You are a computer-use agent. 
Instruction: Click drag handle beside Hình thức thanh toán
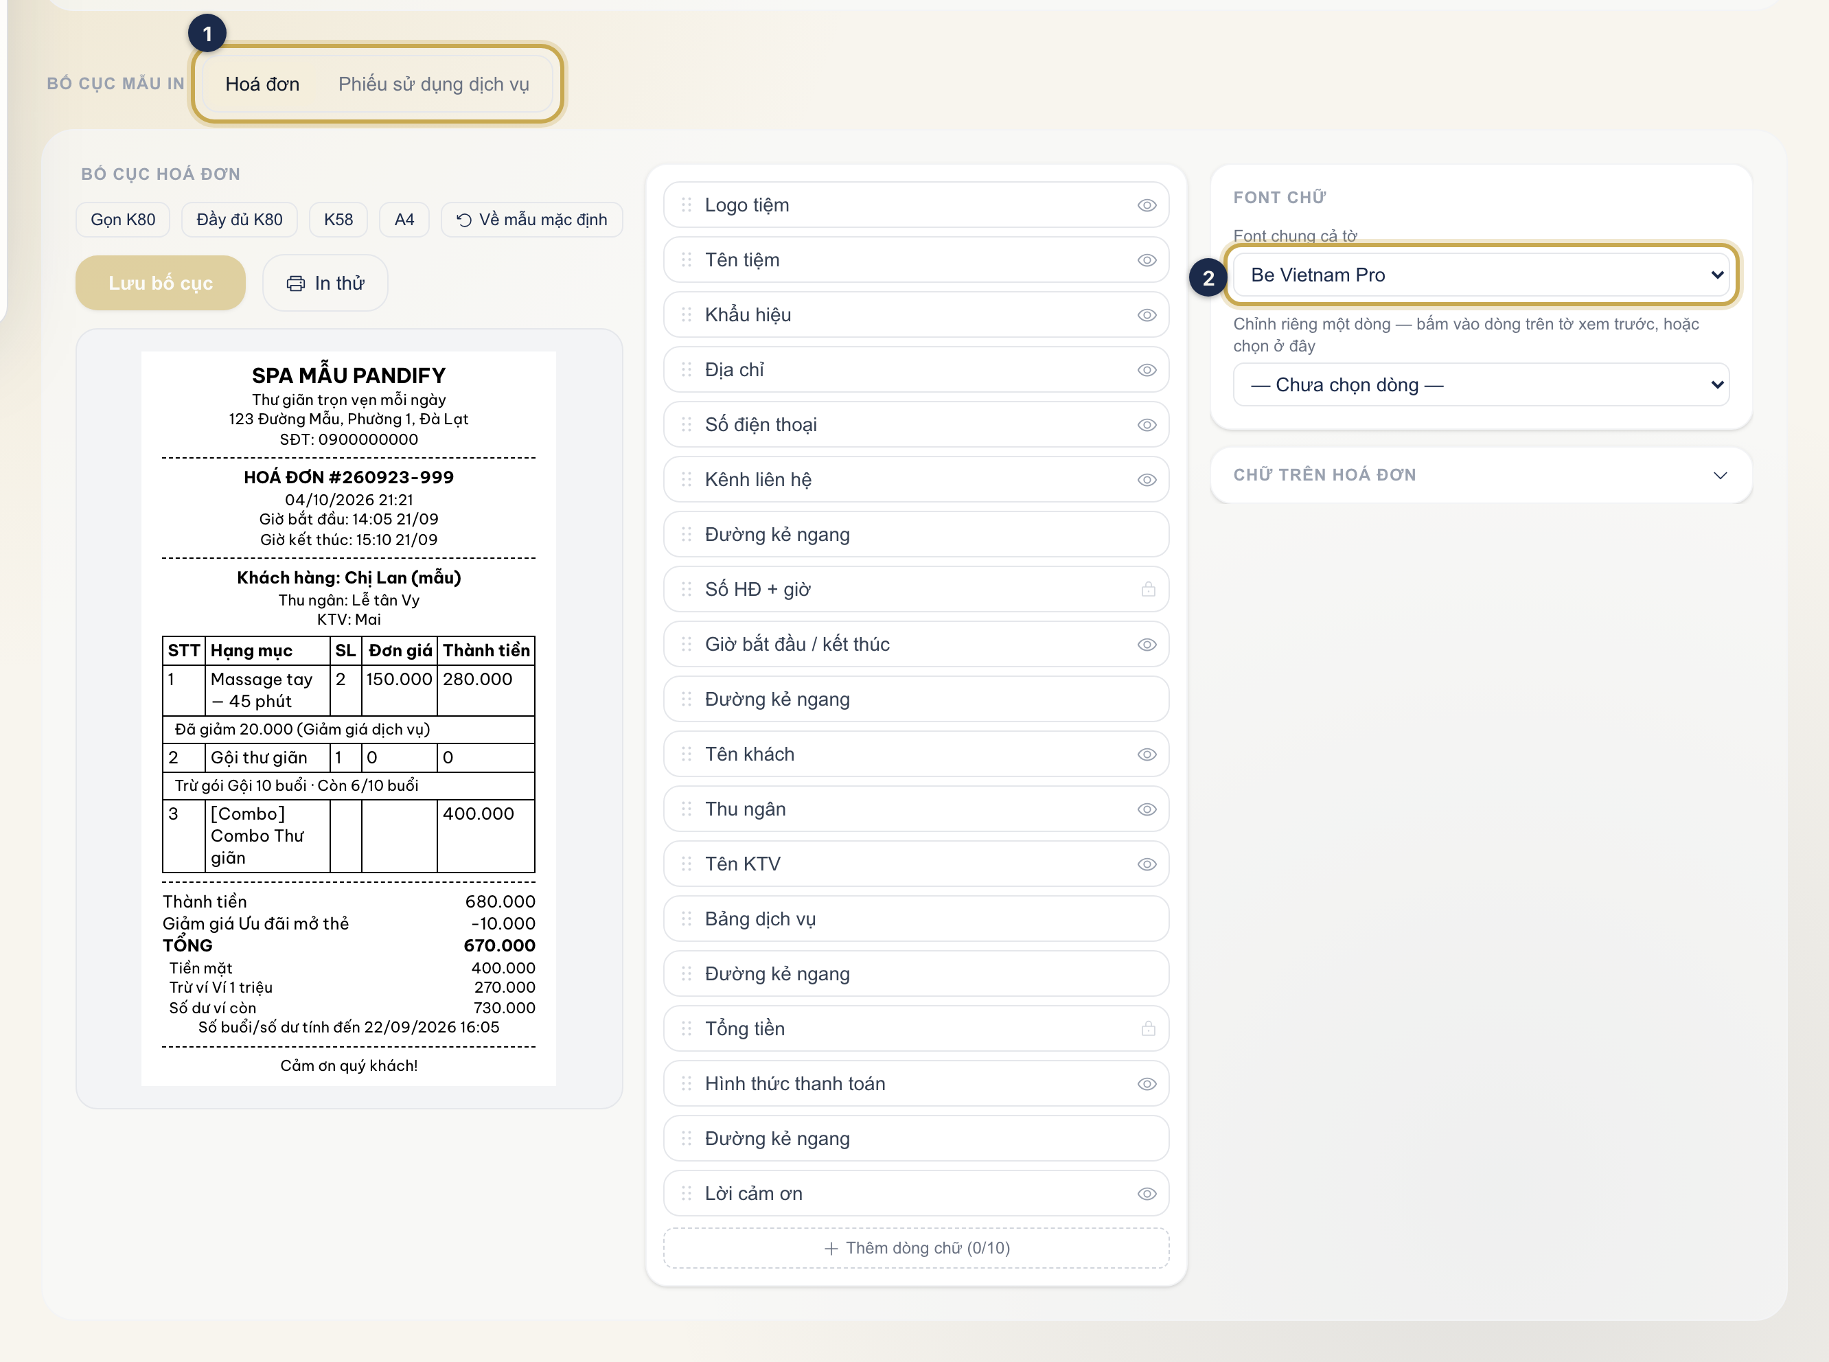[x=686, y=1083]
